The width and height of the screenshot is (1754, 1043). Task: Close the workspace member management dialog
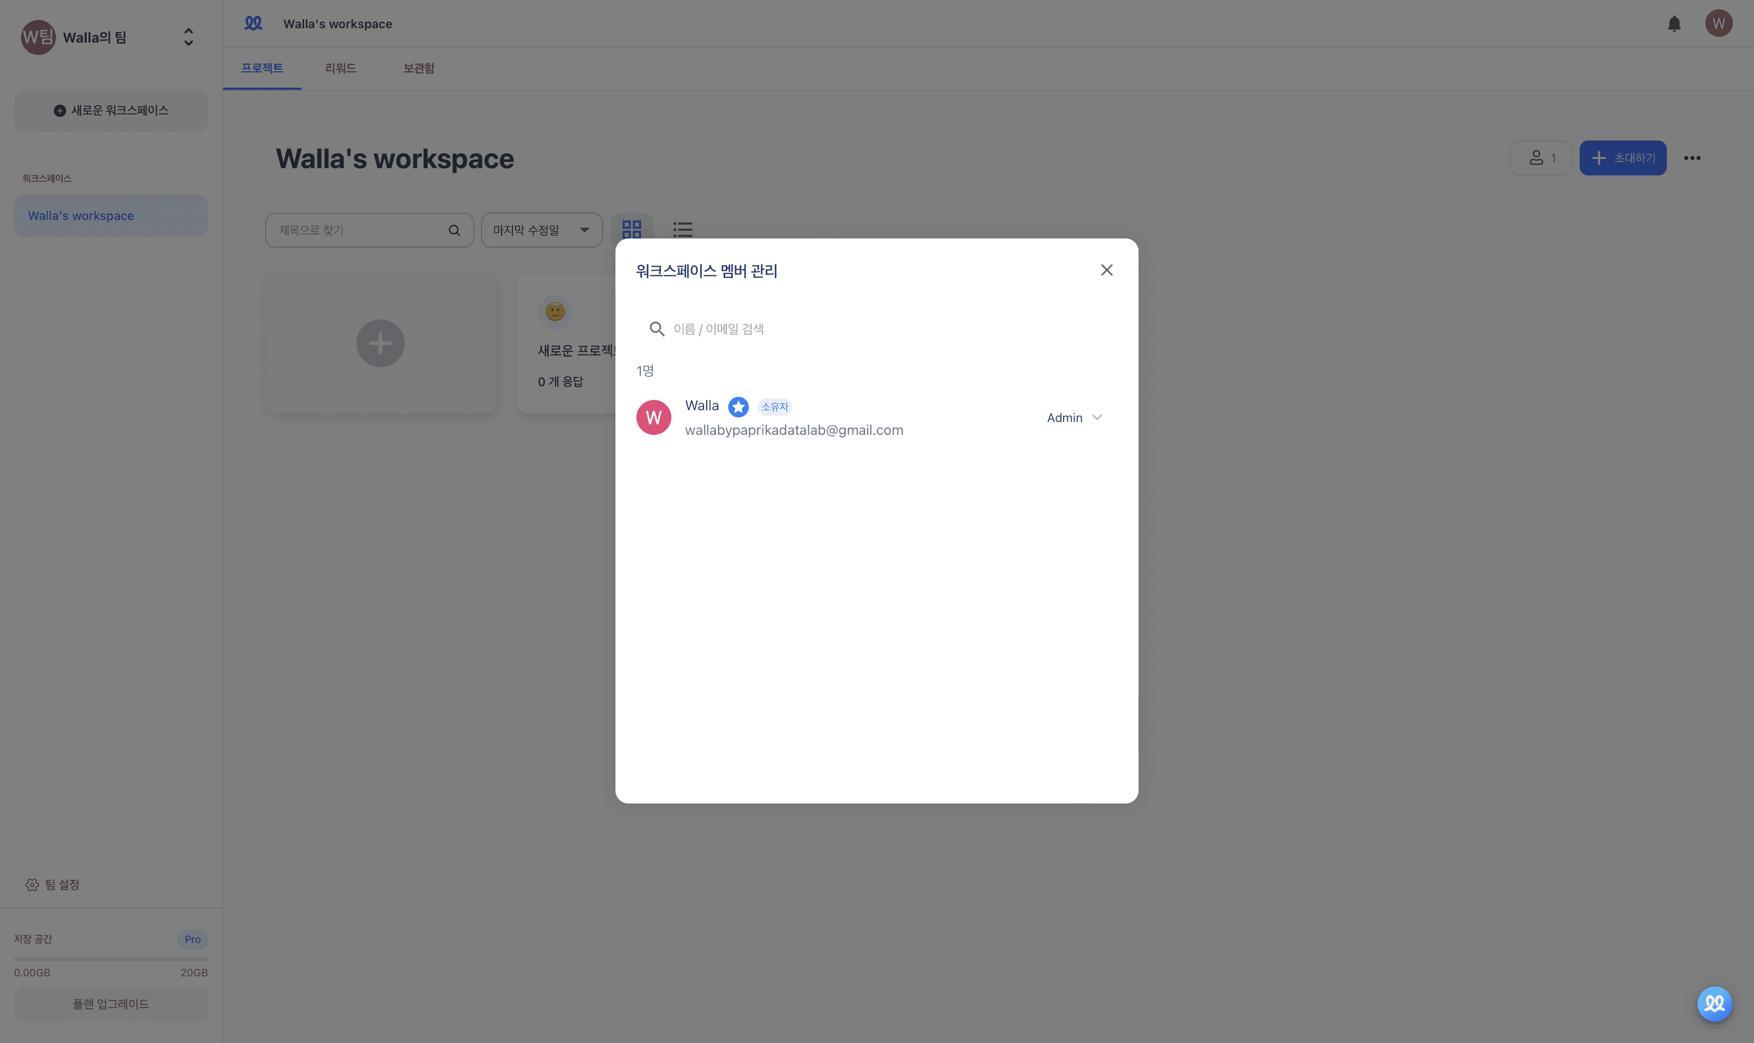(1106, 270)
